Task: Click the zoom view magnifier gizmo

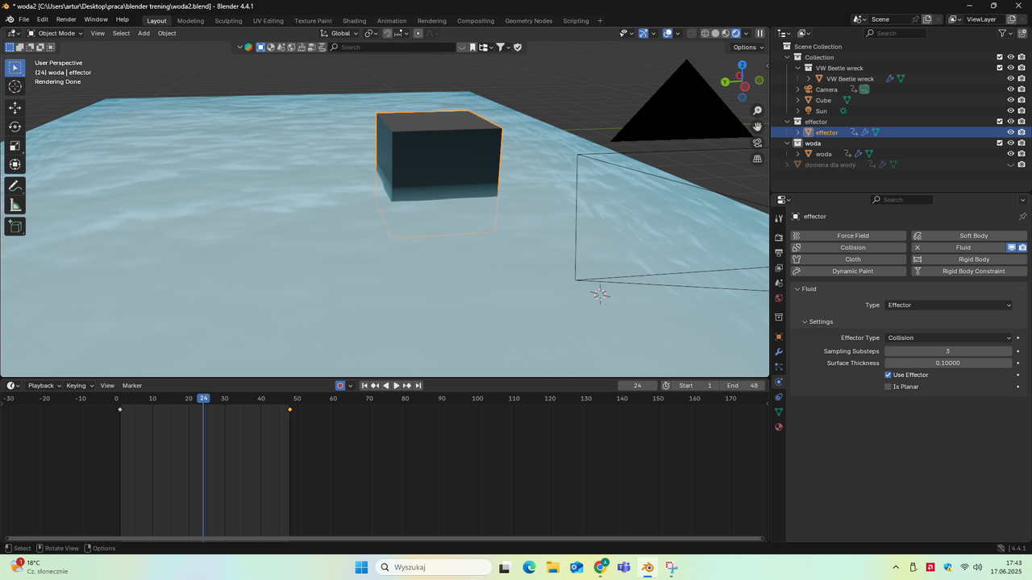Action: point(757,110)
